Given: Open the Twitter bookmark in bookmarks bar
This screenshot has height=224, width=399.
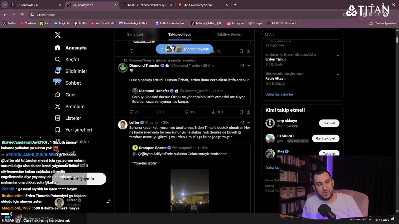Looking at the screenshot, I should coord(10,23).
